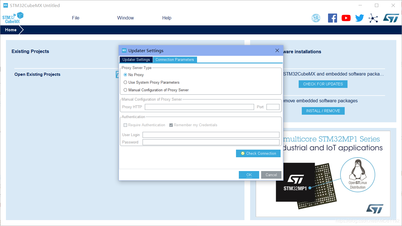Confirm with the OK button

(x=249, y=175)
